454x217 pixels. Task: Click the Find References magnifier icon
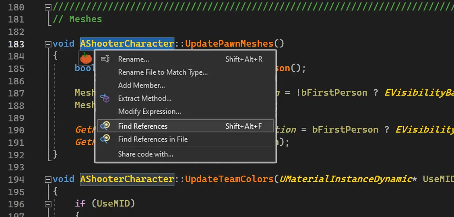pyautogui.click(x=105, y=126)
